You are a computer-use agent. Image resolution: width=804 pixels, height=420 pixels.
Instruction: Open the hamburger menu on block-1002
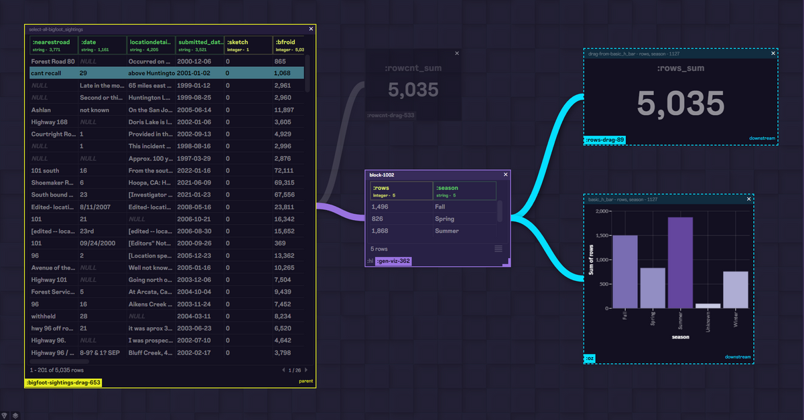pyautogui.click(x=498, y=247)
